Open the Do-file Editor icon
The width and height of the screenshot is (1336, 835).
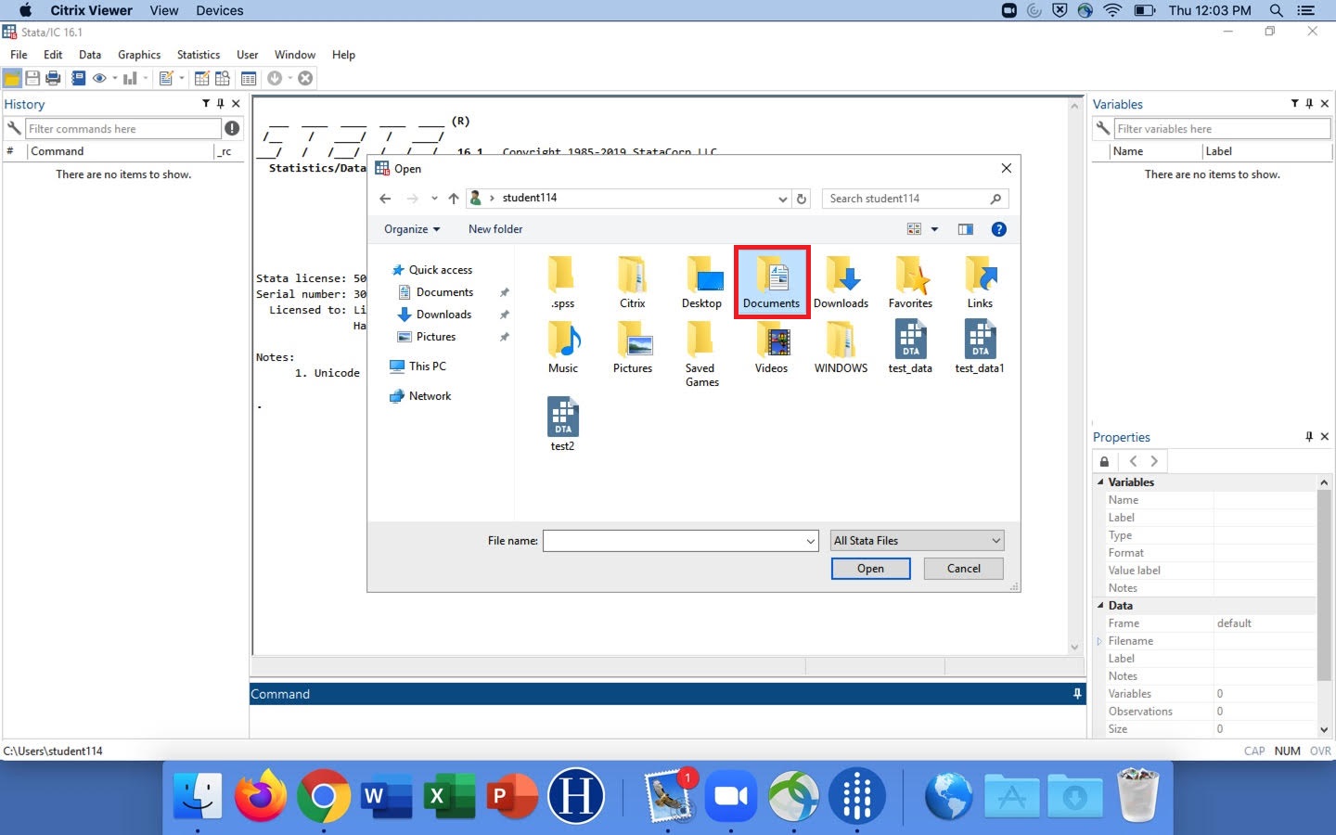tap(167, 78)
